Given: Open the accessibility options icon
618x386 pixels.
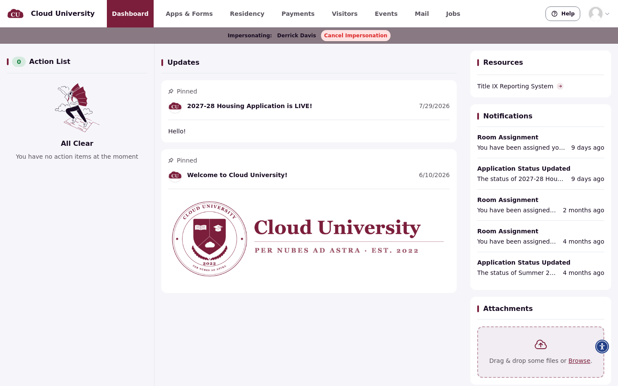Looking at the screenshot, I should (602, 347).
